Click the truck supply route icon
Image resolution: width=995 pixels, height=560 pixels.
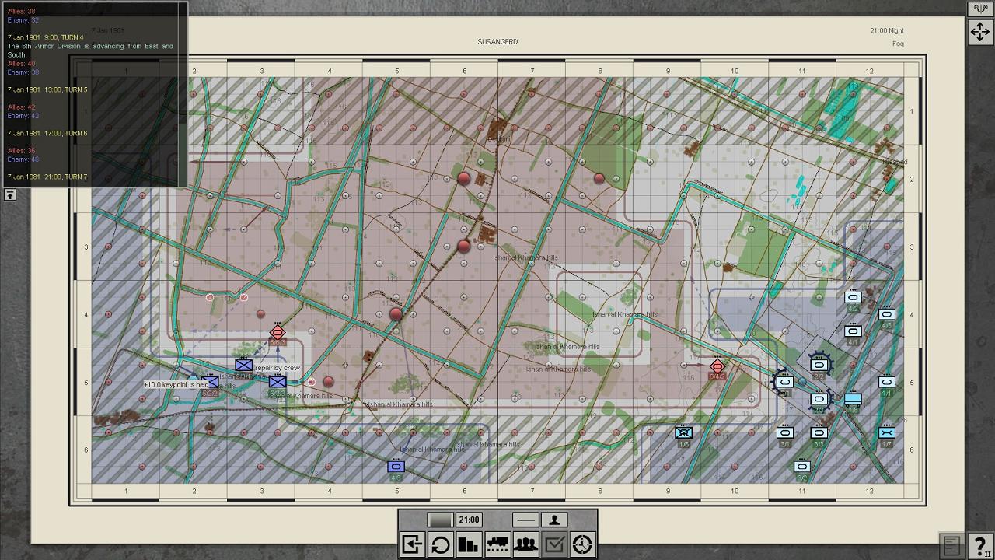pos(497,545)
